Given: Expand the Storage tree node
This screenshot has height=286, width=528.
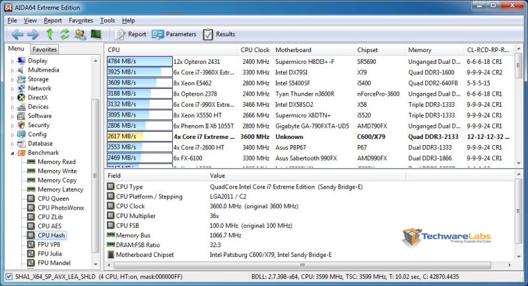Looking at the screenshot, I should 13,80.
